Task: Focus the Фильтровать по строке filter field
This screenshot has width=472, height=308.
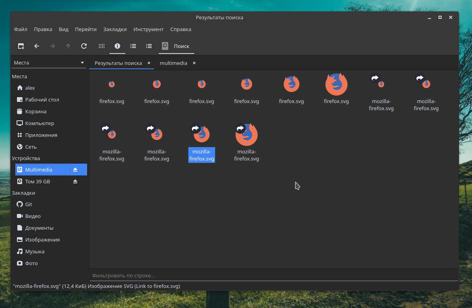Action: click(274, 275)
